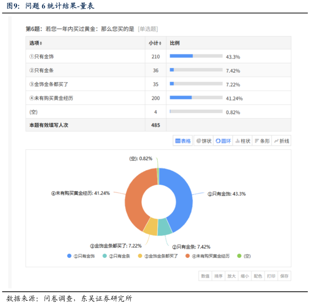Click chart label (空): 0.82%
310x304 pixels.
pyautogui.click(x=141, y=158)
